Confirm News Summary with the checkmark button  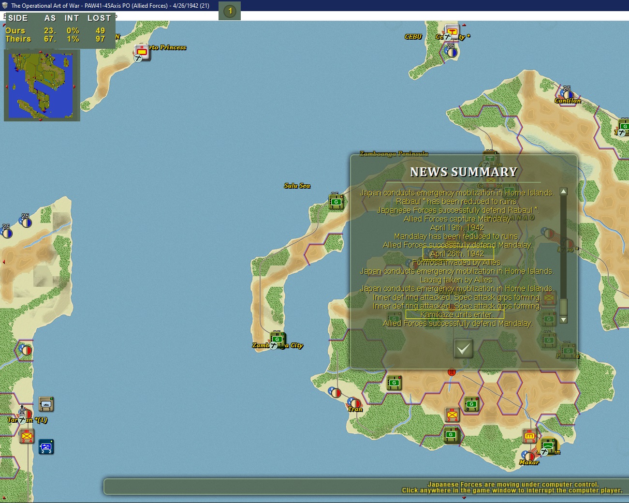coord(463,348)
